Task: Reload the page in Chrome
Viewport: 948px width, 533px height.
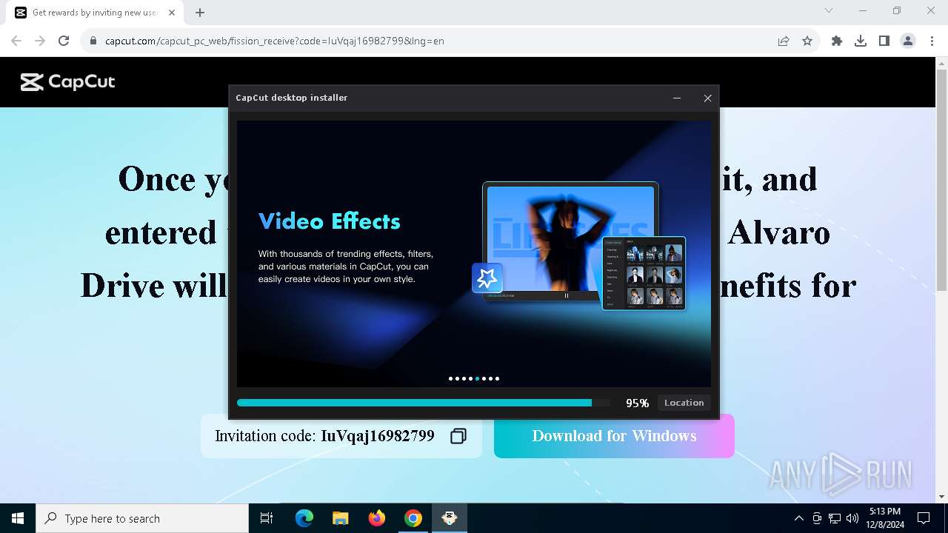Action: [64, 41]
